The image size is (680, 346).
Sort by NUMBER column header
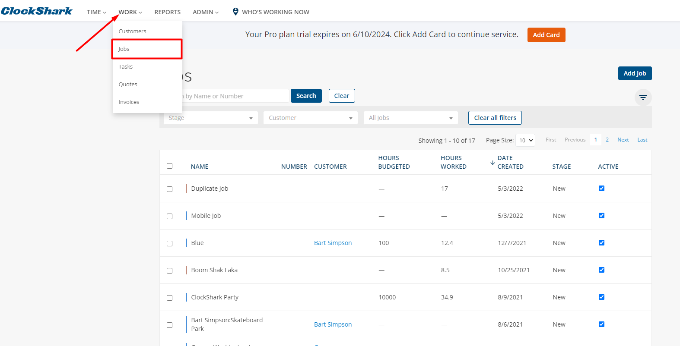point(294,167)
